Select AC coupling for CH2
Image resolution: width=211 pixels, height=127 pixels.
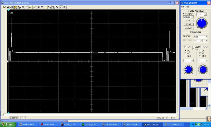(x=200, y=53)
